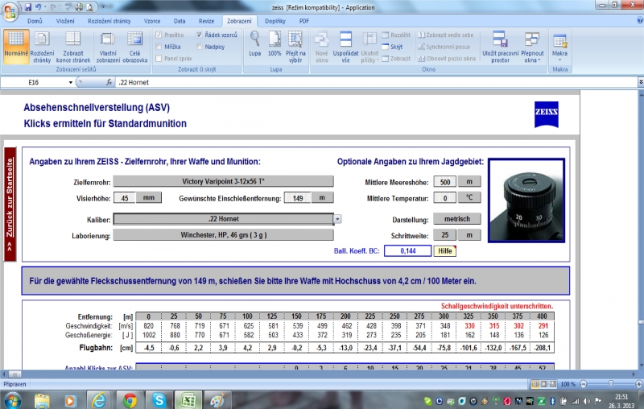
Task: Open the Rozložení stránky ribbon tab
Action: click(109, 21)
